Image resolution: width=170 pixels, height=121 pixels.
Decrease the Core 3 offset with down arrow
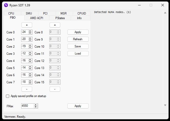30,55
